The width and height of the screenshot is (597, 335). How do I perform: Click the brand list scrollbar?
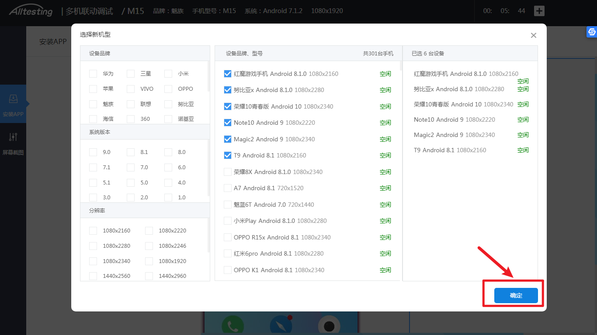[x=208, y=76]
